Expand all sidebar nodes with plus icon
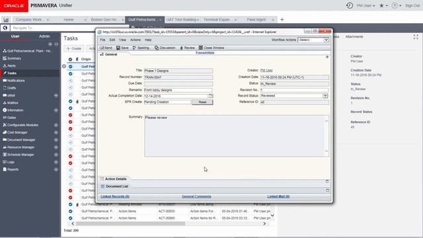Viewport: 423px width, 238px height. [50, 44]
